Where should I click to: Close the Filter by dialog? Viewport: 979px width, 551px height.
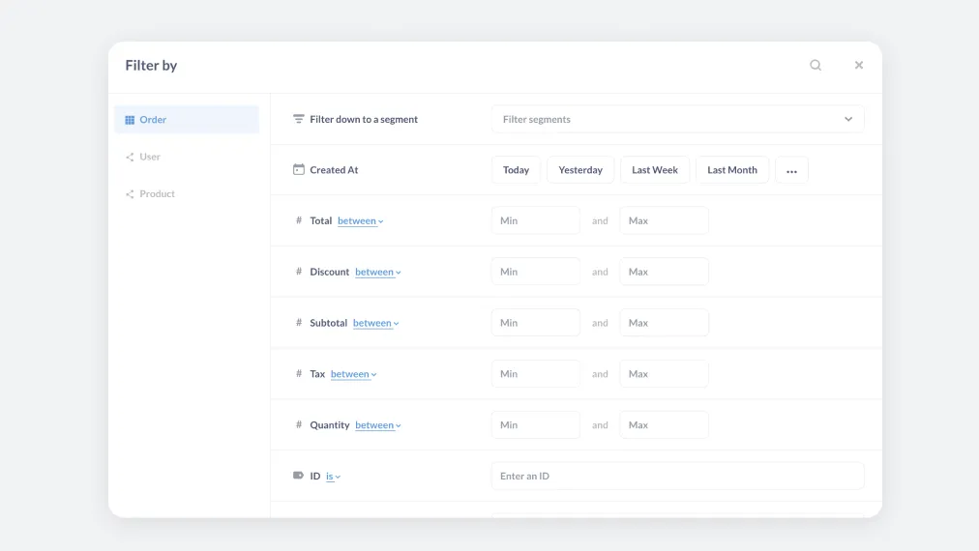(858, 66)
